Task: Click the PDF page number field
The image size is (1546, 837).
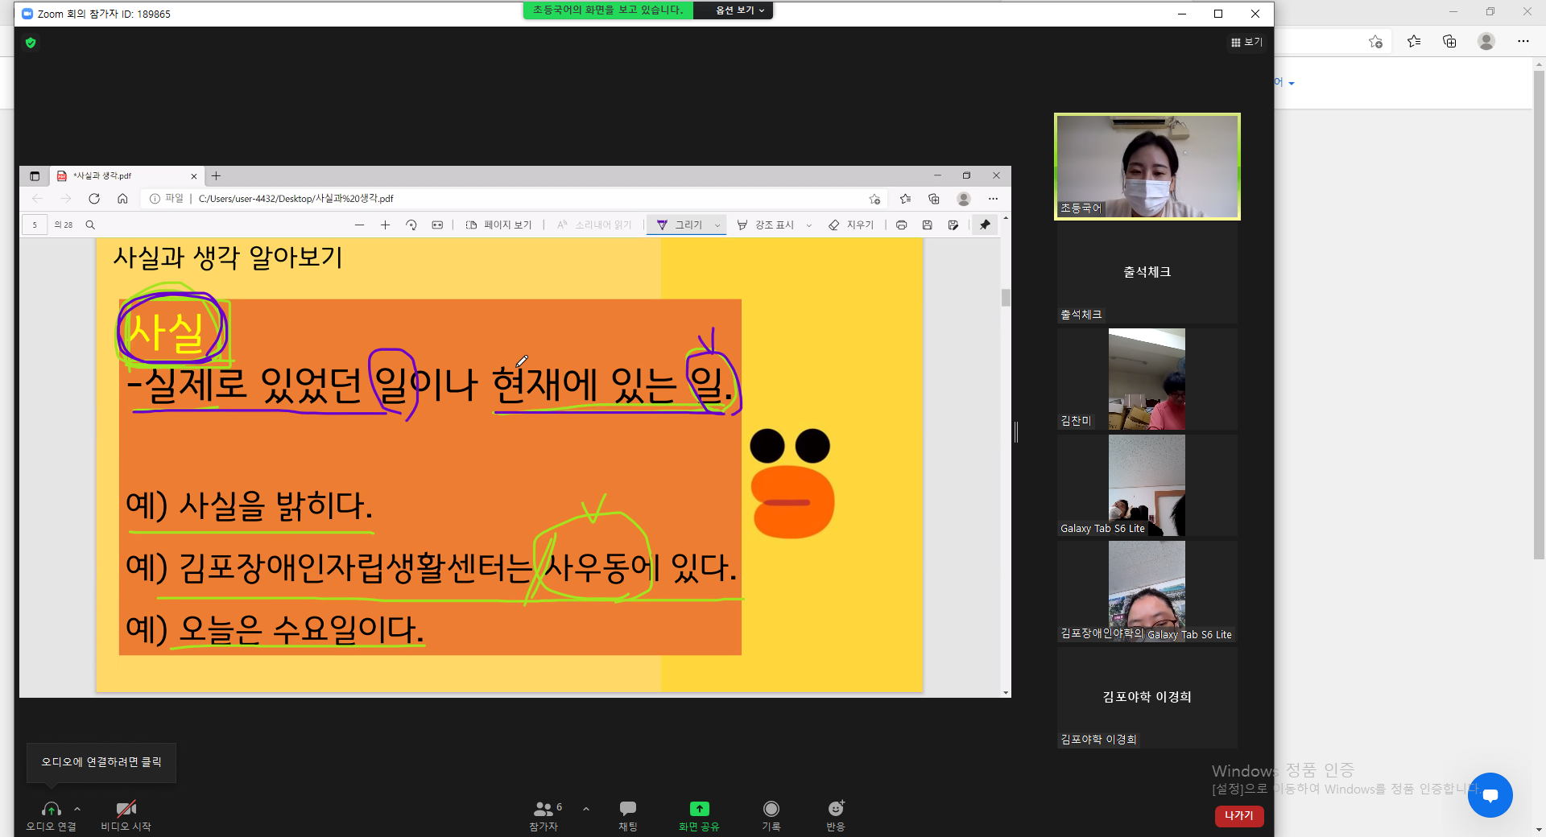Action: (35, 225)
